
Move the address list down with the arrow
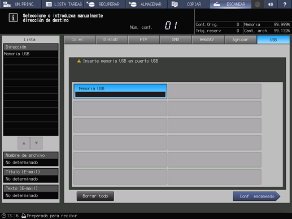(x=36, y=143)
